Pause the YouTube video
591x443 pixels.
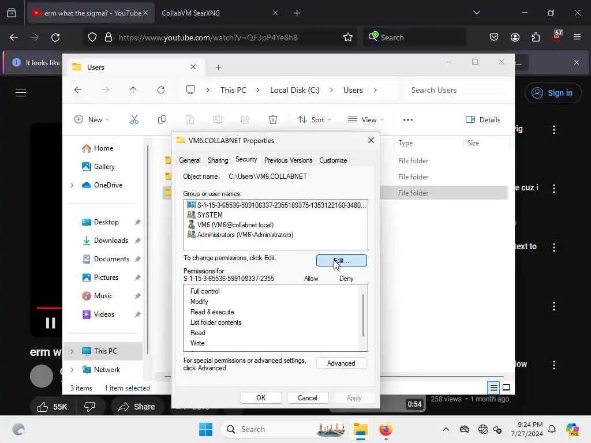coord(51,323)
